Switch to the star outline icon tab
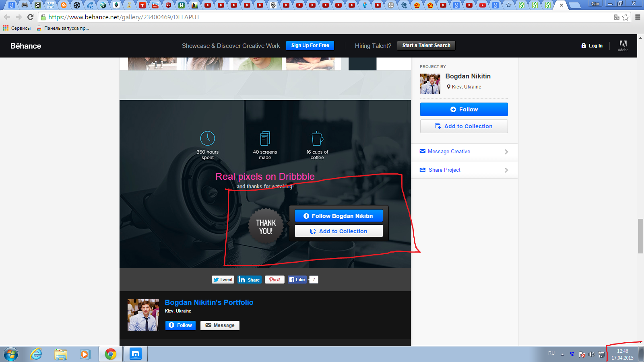 coord(508,5)
